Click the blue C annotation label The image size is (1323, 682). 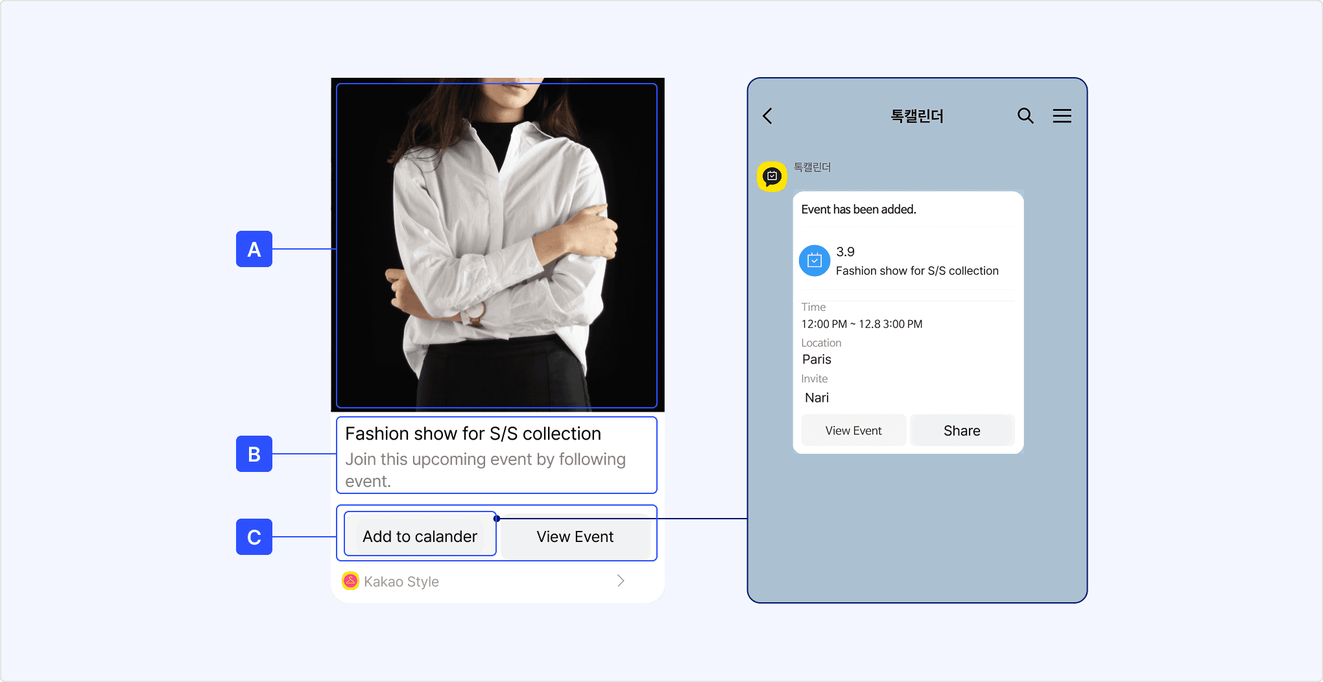(254, 537)
